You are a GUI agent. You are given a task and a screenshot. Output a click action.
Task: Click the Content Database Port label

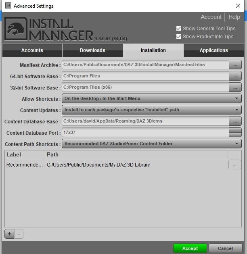click(33, 133)
